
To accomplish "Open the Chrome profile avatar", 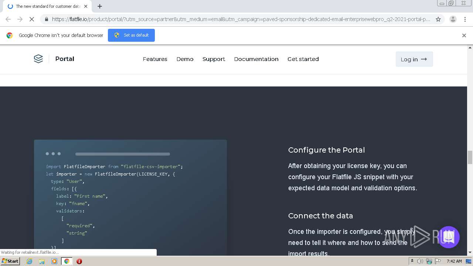I will pos(453,19).
